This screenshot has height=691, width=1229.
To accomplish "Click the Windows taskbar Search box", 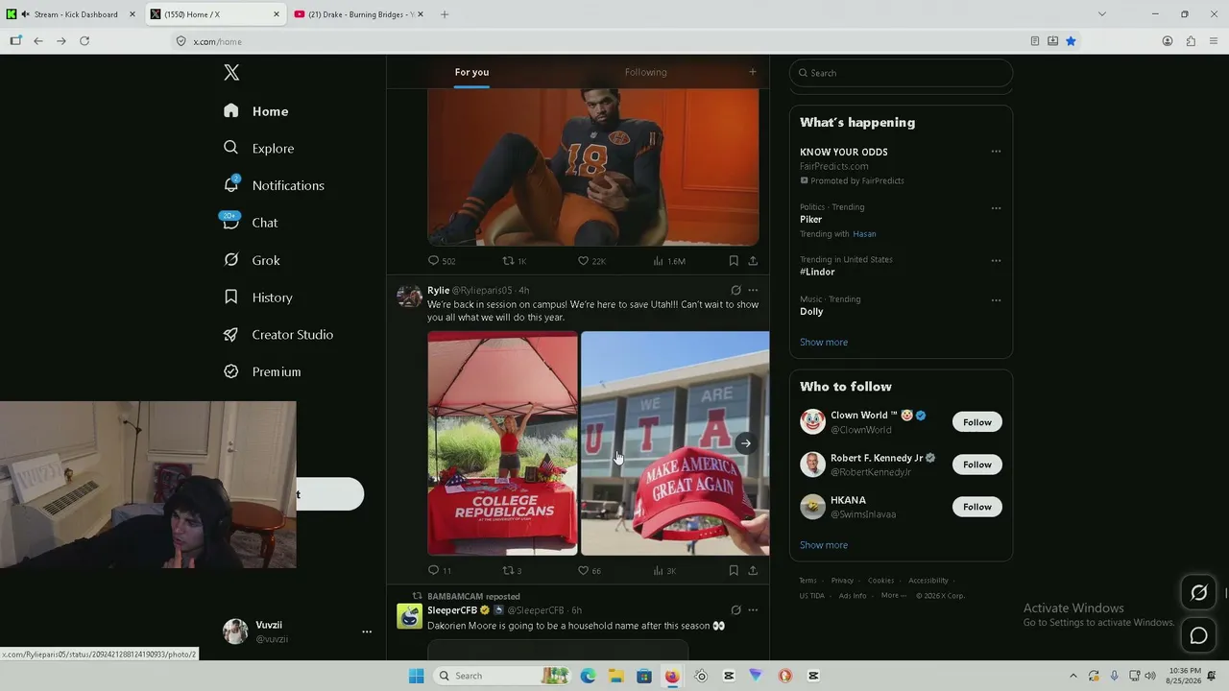I will click(x=503, y=676).
